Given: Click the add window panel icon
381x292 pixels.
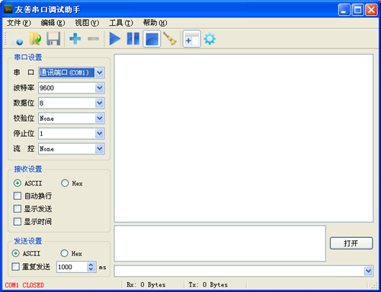Looking at the screenshot, I should 192,39.
